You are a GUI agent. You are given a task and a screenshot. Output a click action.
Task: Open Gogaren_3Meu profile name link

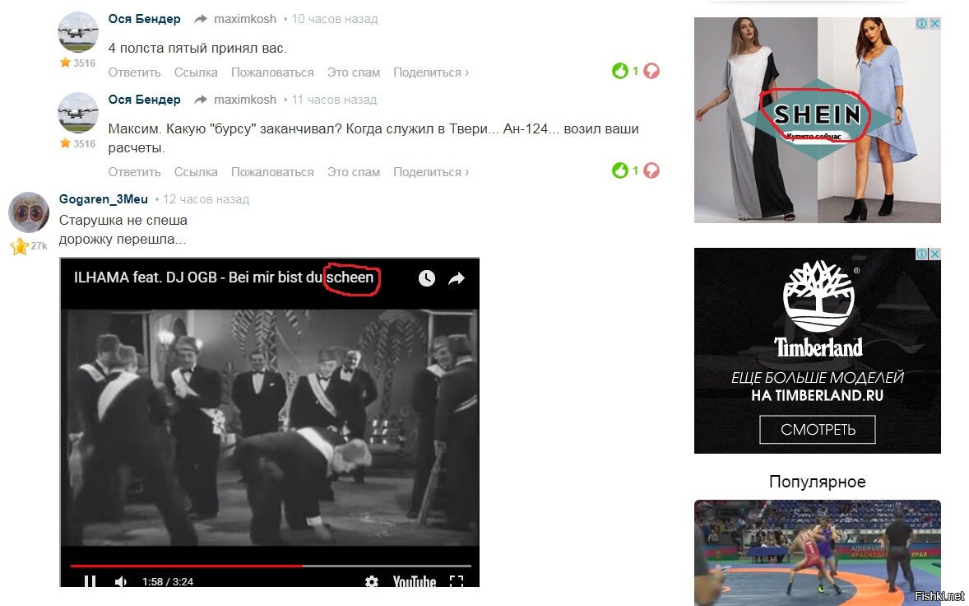pyautogui.click(x=103, y=199)
